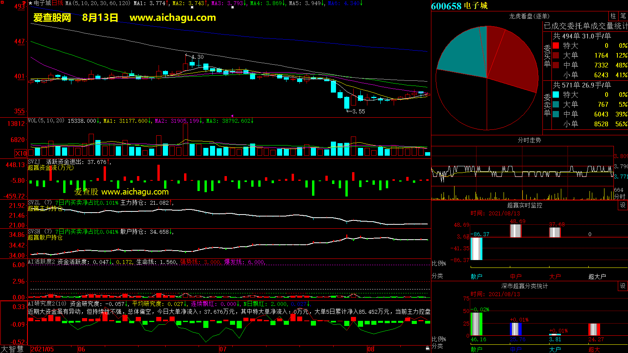Viewport: 628px width, 353px height.
Task: Click the 龙虎看盘(逐单) panel title
Action: pos(529,16)
